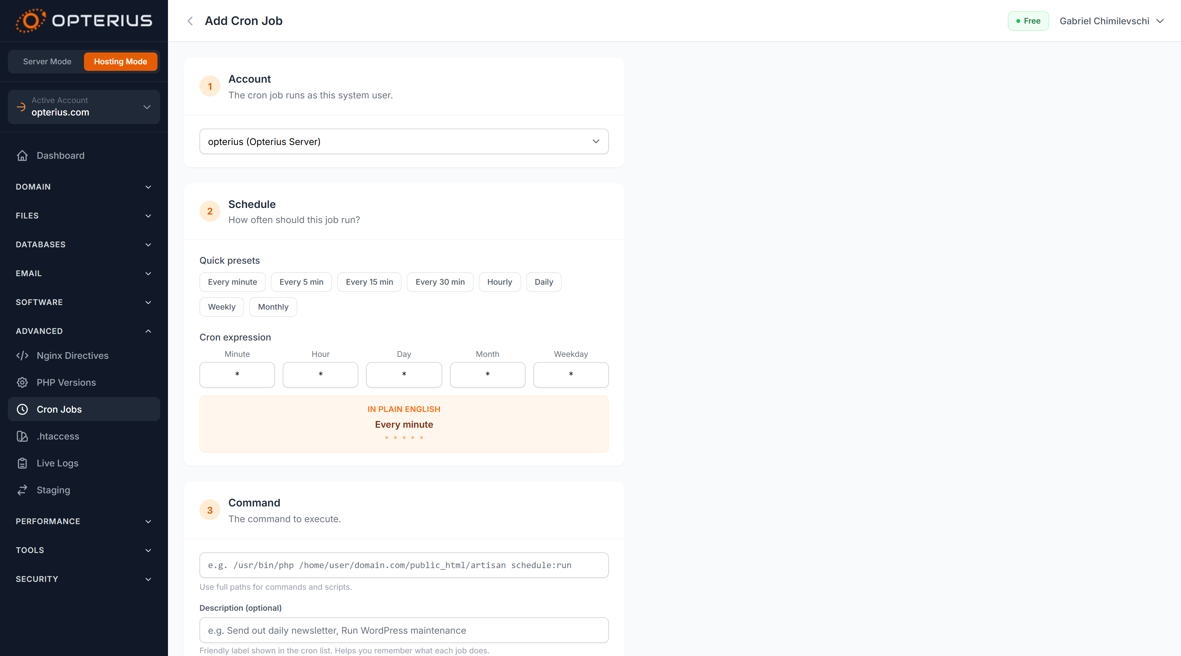The width and height of the screenshot is (1181, 656).
Task: Click the Dashboard home icon
Action: pyautogui.click(x=22, y=155)
